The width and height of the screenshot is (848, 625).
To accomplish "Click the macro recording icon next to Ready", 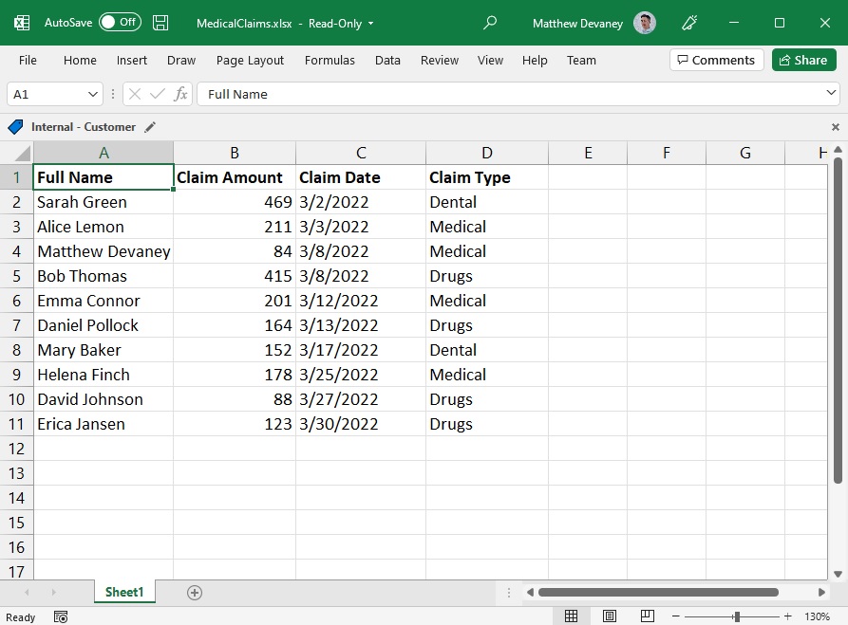I will [61, 616].
